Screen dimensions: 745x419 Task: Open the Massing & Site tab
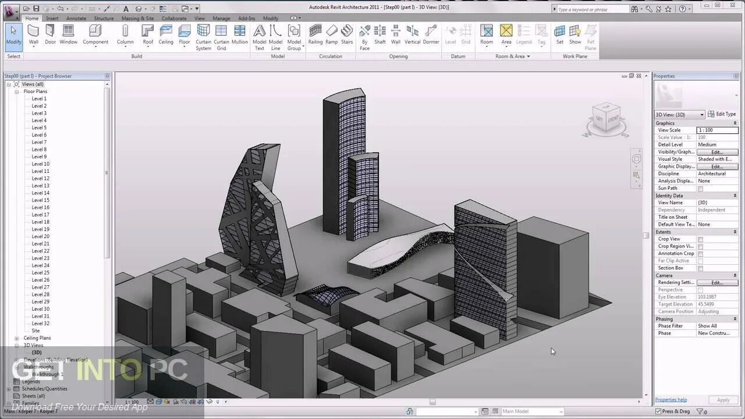pos(138,18)
